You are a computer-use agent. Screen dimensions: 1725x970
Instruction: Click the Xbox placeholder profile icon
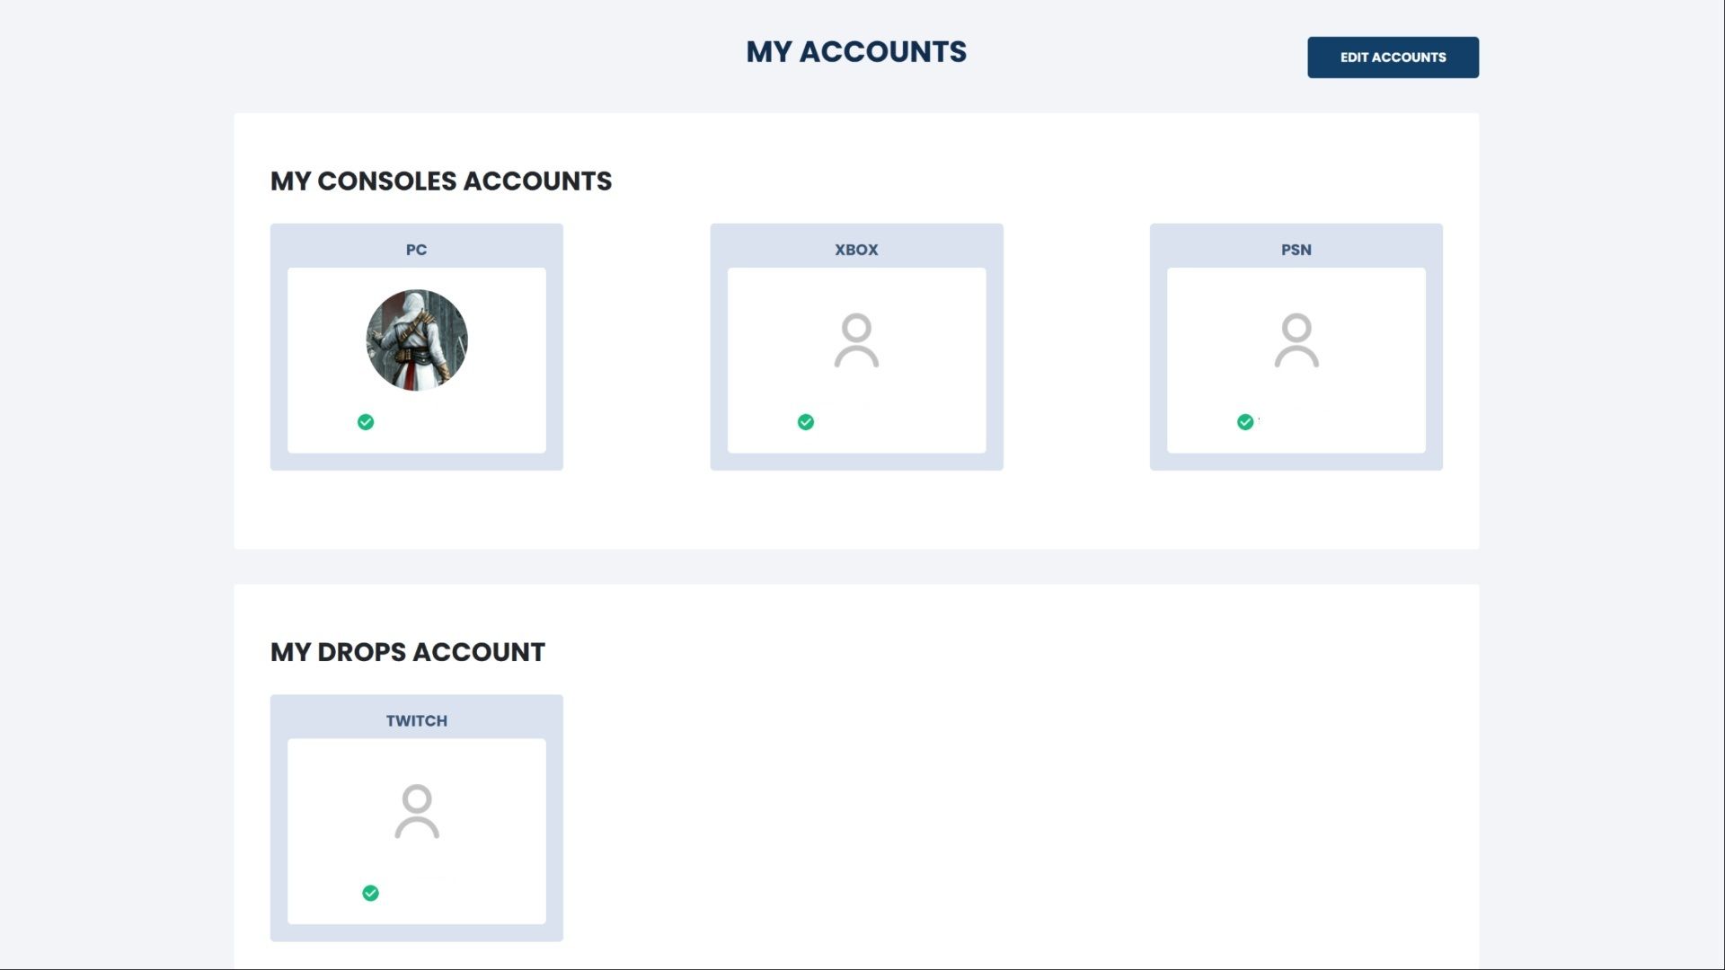click(x=856, y=340)
